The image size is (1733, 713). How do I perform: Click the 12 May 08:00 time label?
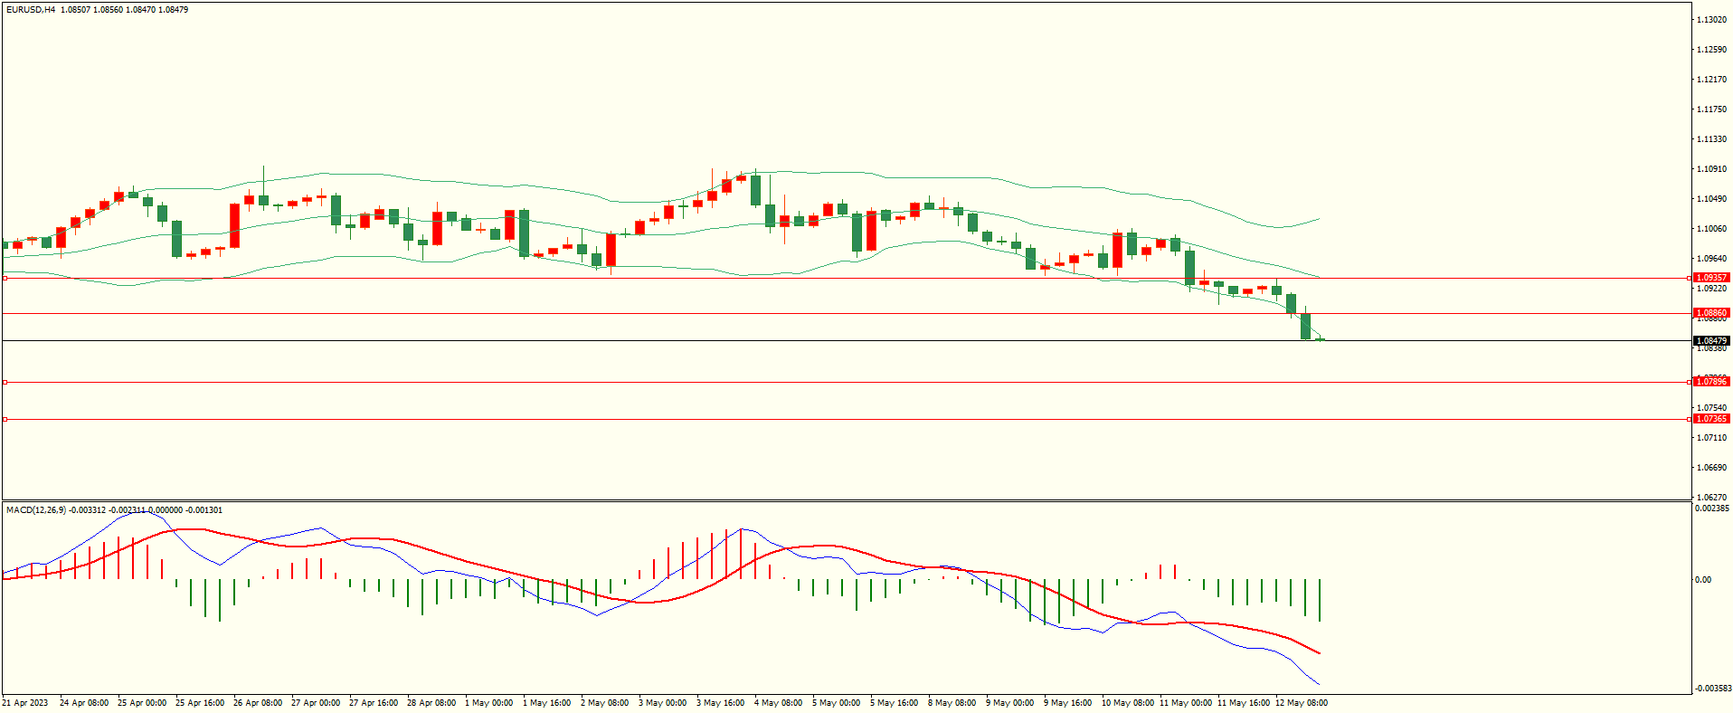(1301, 703)
